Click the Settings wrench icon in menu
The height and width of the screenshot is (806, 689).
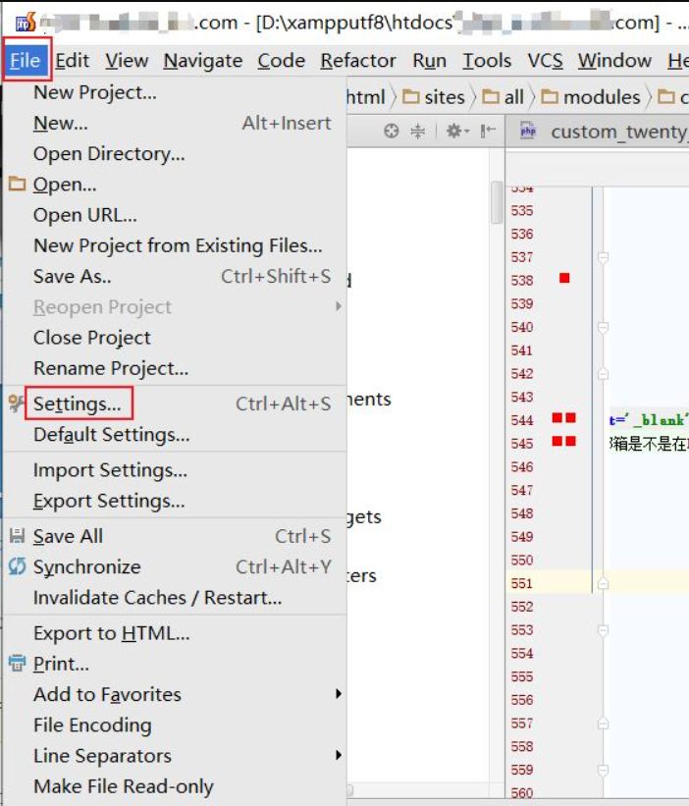click(x=17, y=403)
